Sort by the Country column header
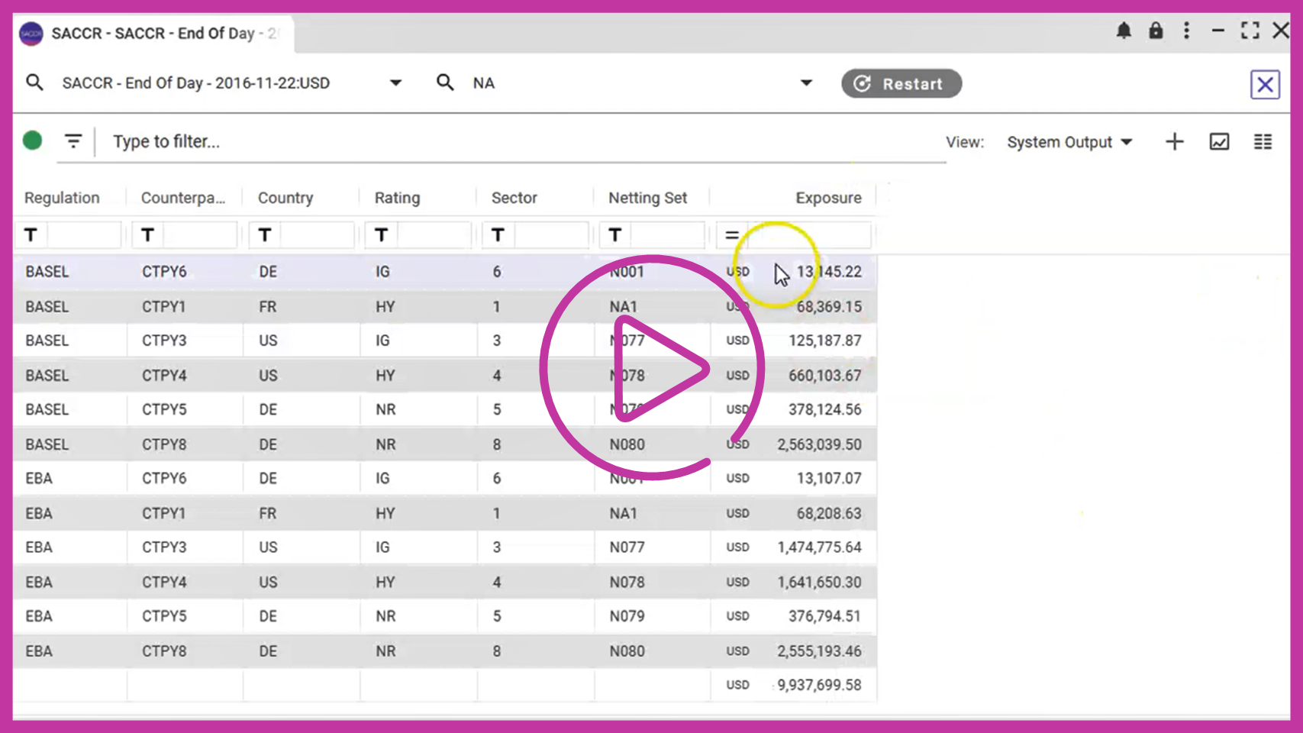Image resolution: width=1303 pixels, height=733 pixels. [x=285, y=198]
